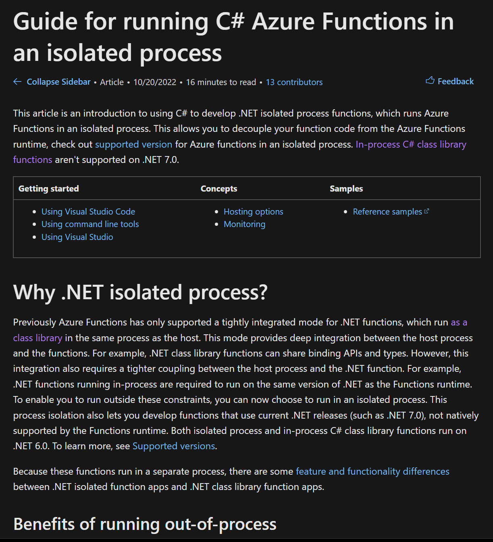Image resolution: width=493 pixels, height=542 pixels.
Task: Open Using command line tools guide
Action: click(x=90, y=224)
